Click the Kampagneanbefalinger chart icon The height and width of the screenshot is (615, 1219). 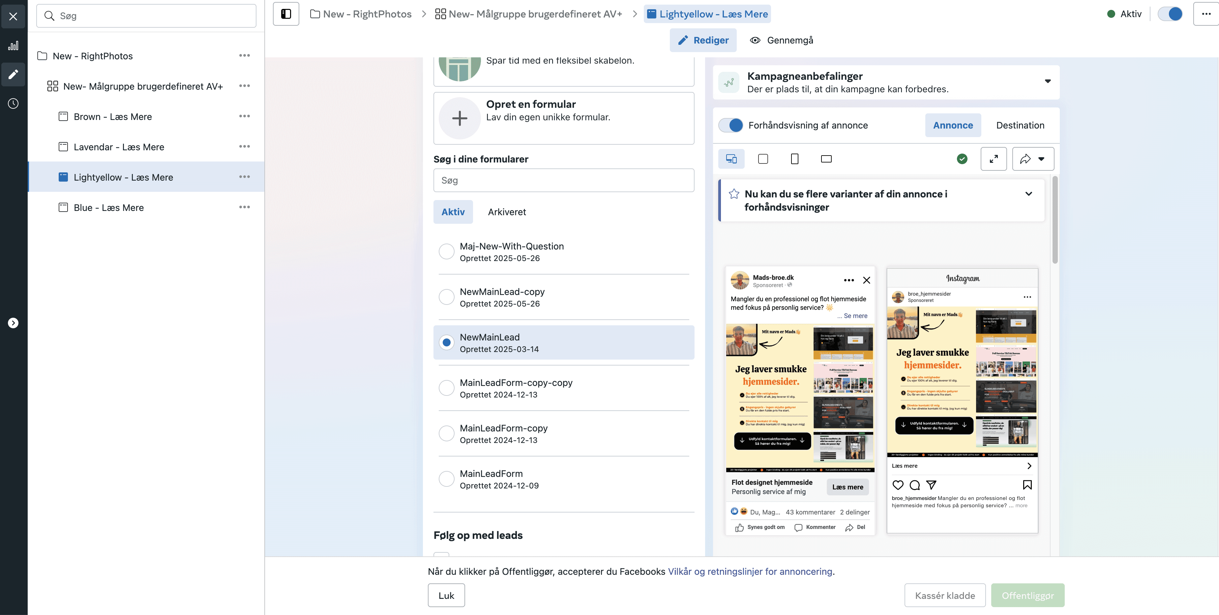pos(729,82)
